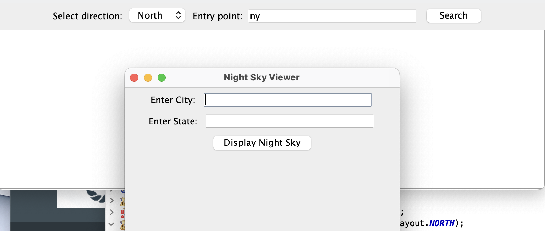This screenshot has height=231, width=545.
Task: Focus the Enter State text field
Action: click(x=289, y=121)
